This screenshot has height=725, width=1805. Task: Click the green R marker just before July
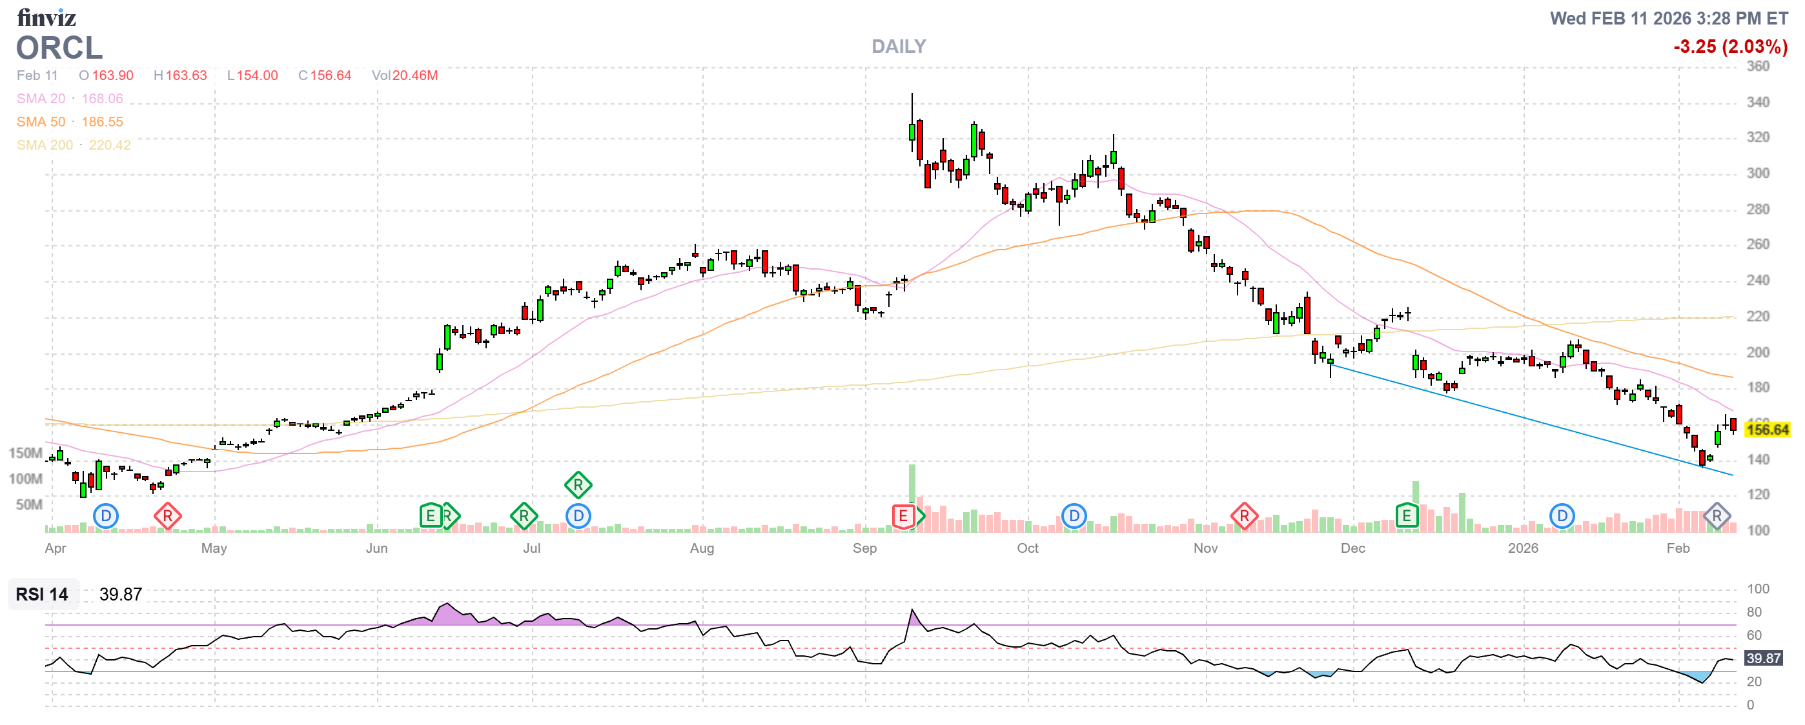click(524, 517)
